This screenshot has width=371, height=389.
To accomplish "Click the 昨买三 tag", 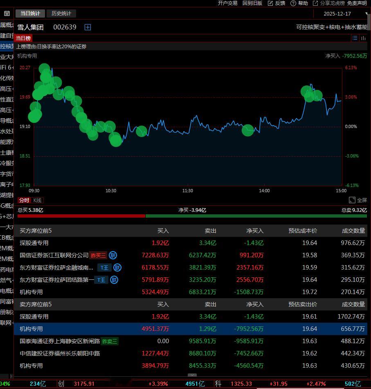I will click(98, 255).
